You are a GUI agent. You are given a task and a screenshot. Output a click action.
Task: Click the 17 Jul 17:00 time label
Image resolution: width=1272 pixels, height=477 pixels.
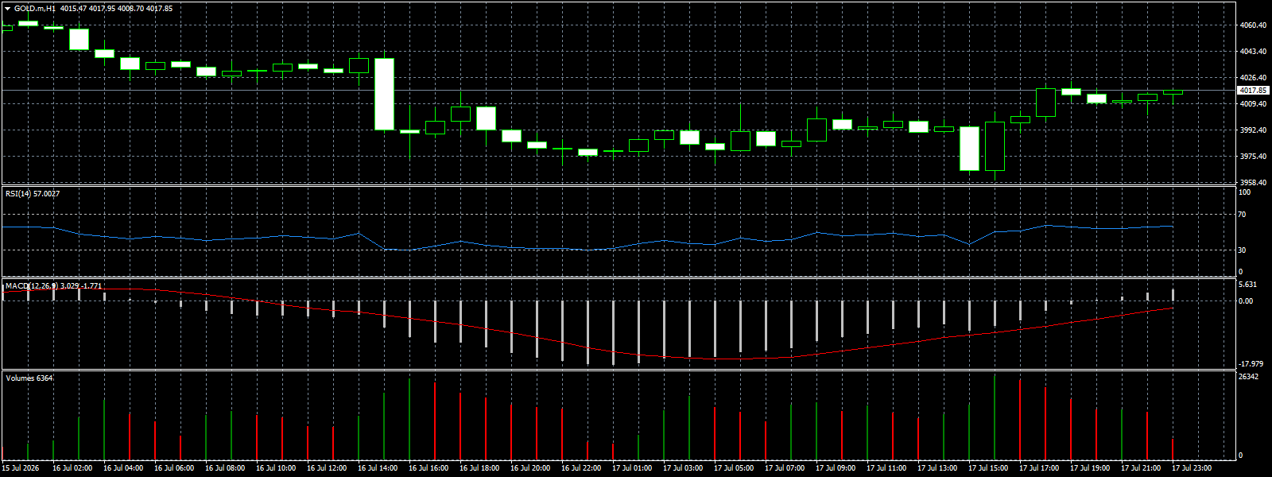pos(1039,468)
